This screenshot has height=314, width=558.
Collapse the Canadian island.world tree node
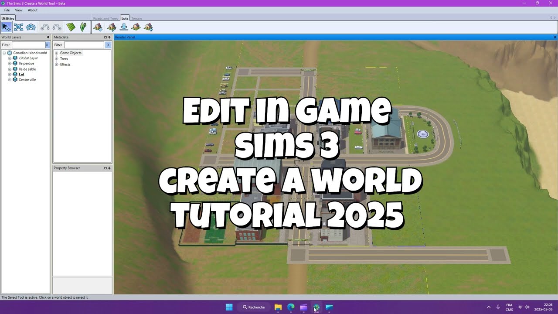click(4, 53)
